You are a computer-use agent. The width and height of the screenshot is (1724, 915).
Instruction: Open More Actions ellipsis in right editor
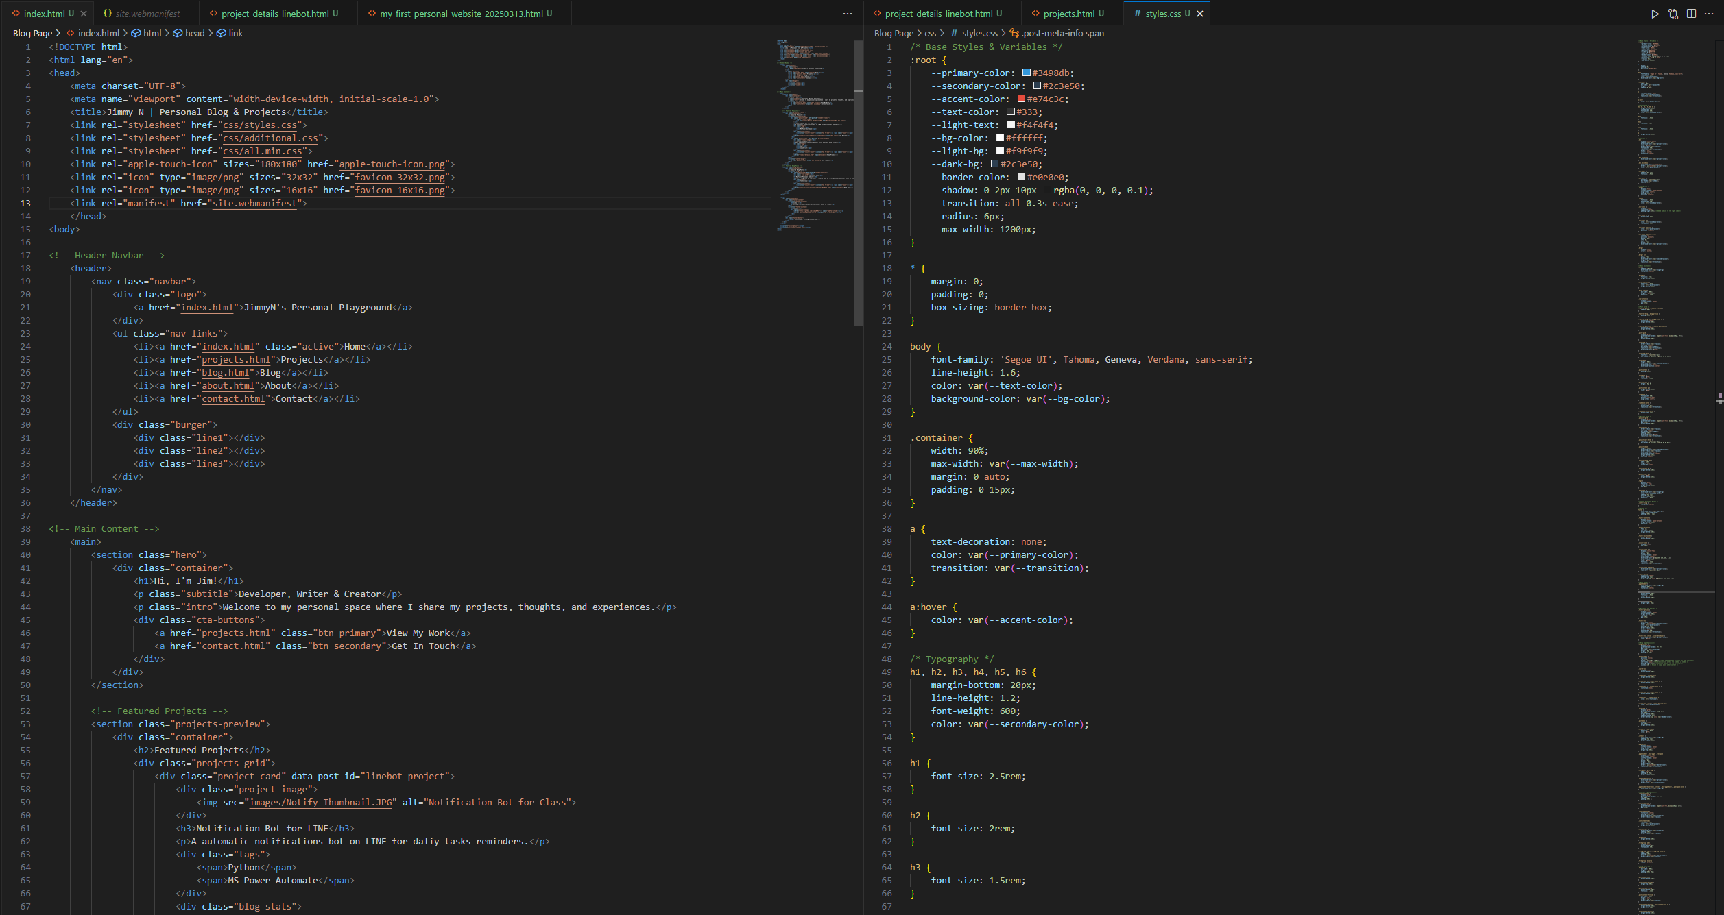click(1709, 14)
